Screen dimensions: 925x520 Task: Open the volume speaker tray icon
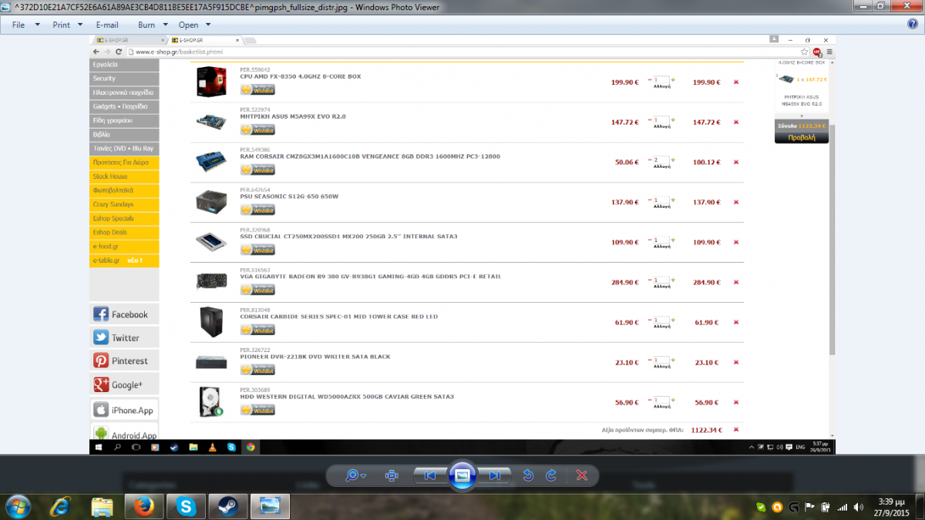point(857,507)
